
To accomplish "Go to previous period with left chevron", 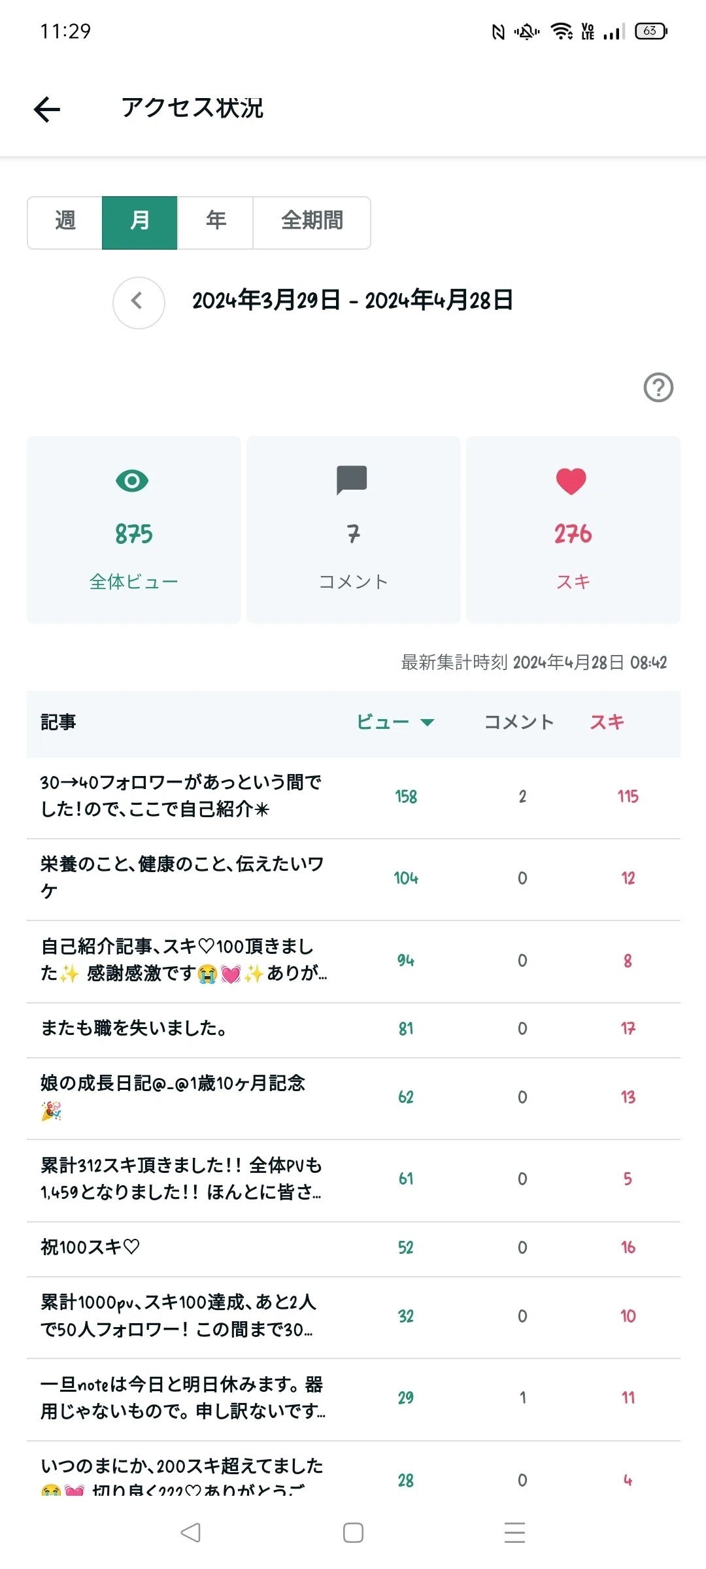I will (x=139, y=303).
